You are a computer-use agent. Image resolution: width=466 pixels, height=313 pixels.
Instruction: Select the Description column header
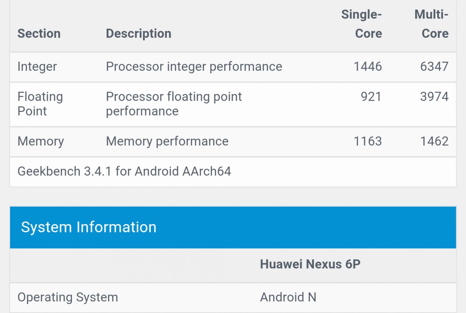(x=139, y=33)
